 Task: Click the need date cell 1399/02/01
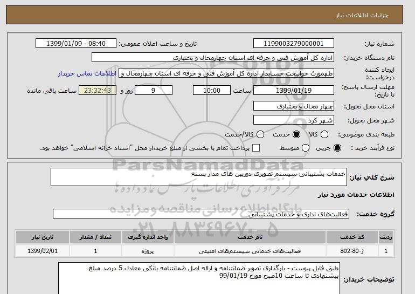click(x=43, y=251)
